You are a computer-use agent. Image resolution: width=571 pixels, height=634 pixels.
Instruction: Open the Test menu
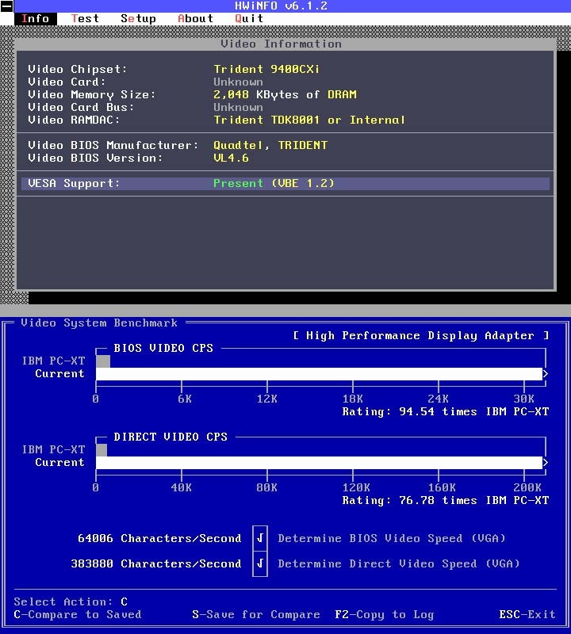[x=85, y=18]
